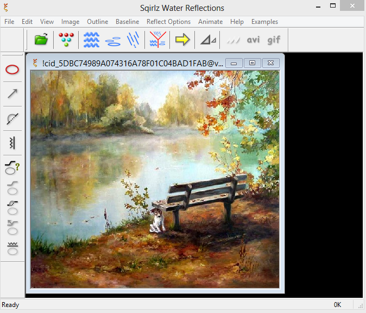The width and height of the screenshot is (366, 313).
Task: Click the arrow oval outline icon
Action: click(12, 228)
